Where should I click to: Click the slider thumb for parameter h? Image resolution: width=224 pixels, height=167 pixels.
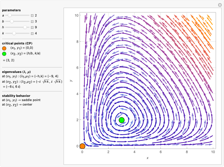point(25,27)
